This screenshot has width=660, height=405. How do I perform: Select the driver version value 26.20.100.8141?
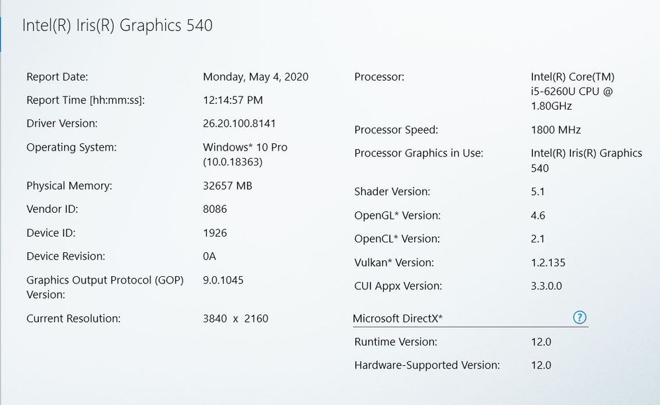coord(239,124)
